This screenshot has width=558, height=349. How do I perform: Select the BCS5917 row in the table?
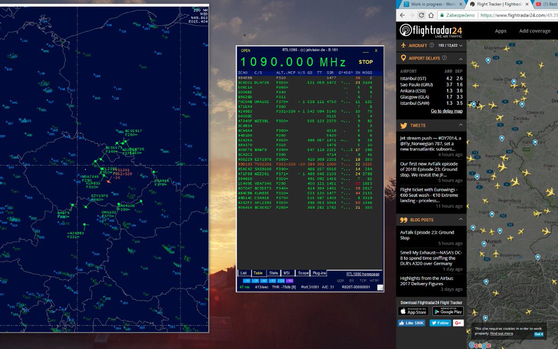[309, 207]
